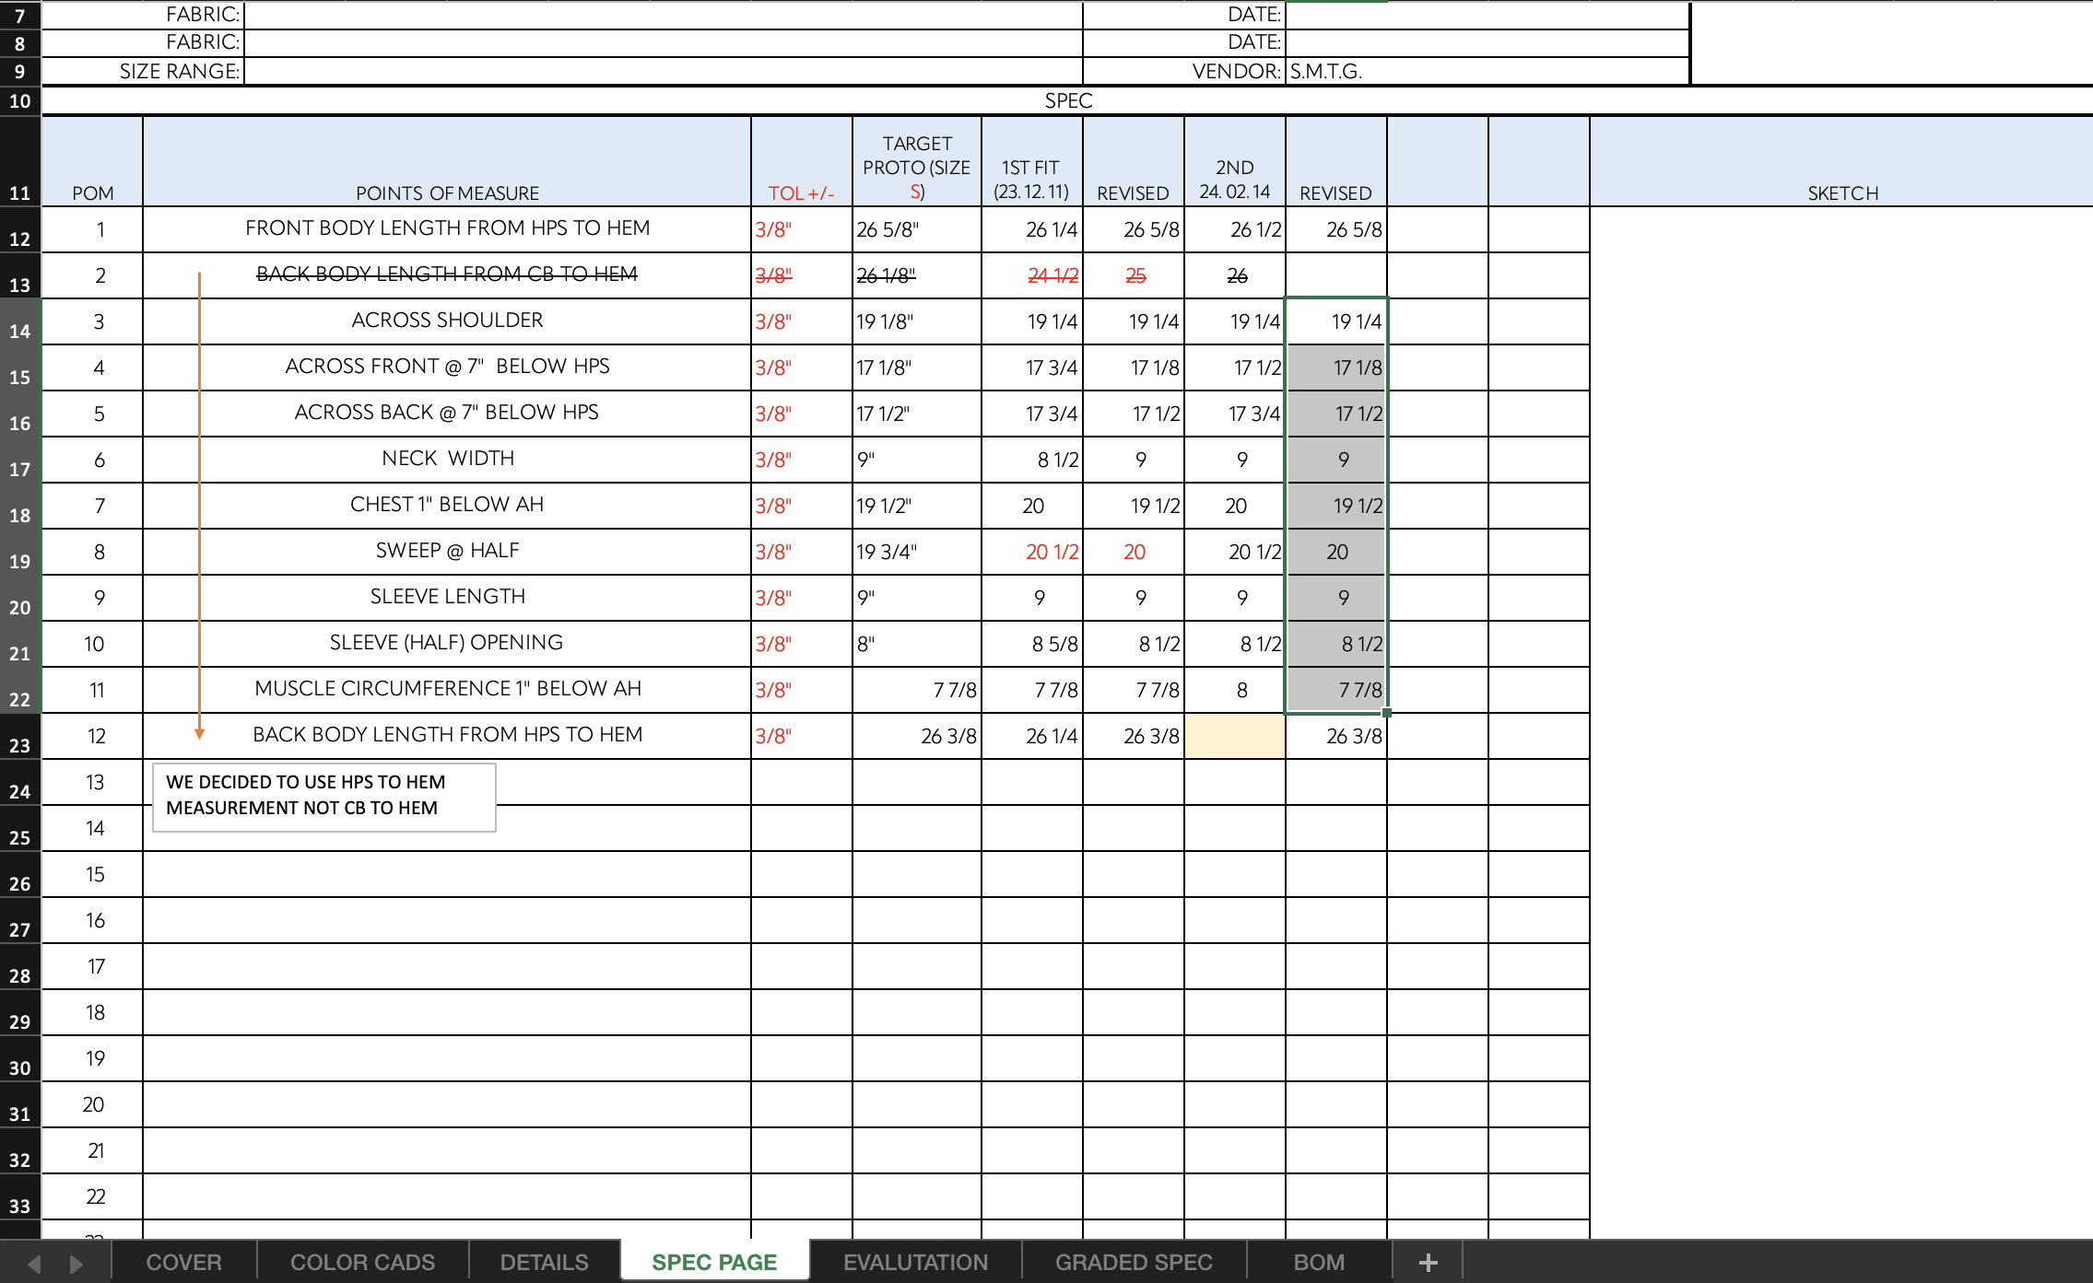The image size is (2093, 1283).
Task: Select the '8 5/8' sleeve opening first fit cell
Action: [1032, 644]
